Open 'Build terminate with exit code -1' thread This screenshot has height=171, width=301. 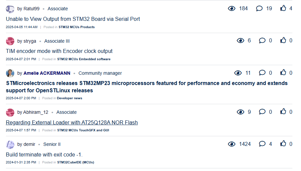[44, 155]
